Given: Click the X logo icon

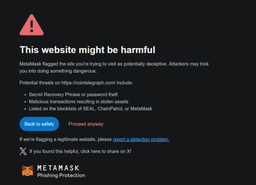Looking at the screenshot, I should click(x=23, y=151).
